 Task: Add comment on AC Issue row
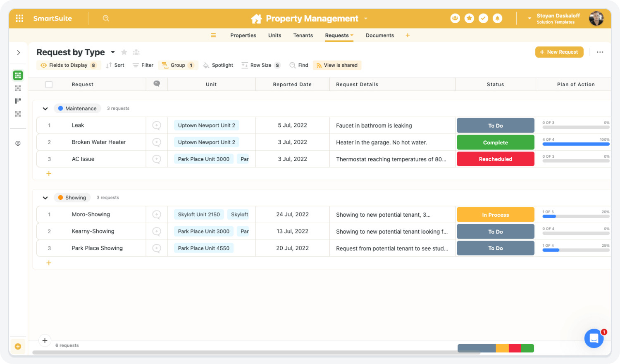click(x=157, y=159)
